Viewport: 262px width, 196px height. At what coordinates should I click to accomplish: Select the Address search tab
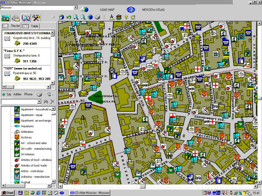click(17, 95)
